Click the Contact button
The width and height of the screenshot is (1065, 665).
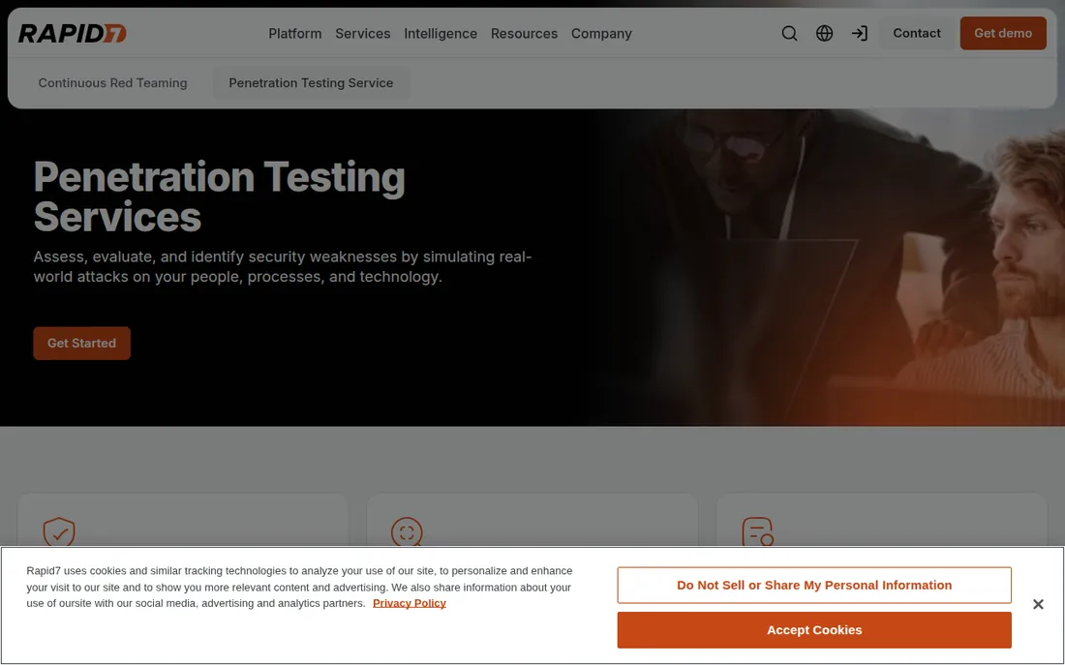(916, 33)
